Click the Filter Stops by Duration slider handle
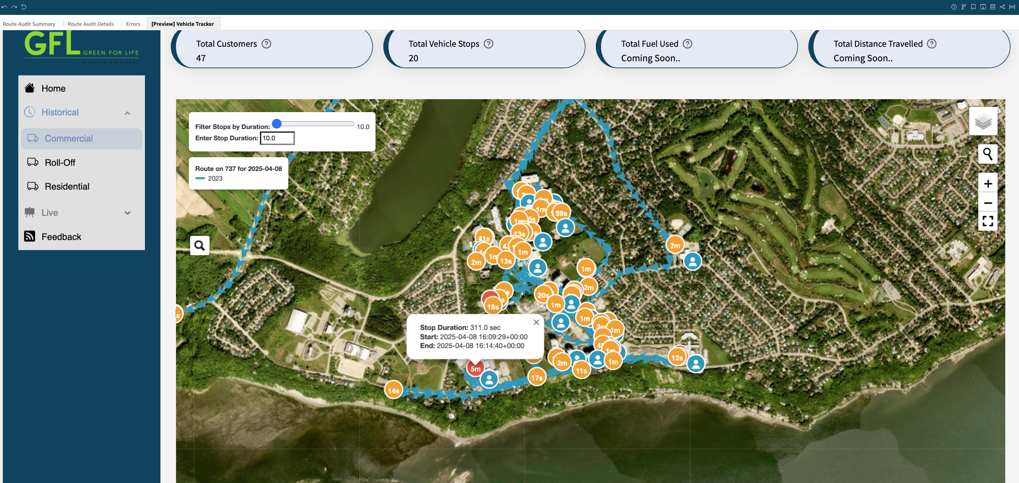 277,124
